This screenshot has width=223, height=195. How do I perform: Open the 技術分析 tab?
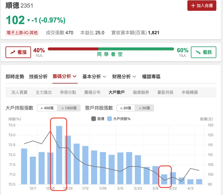click(38, 77)
